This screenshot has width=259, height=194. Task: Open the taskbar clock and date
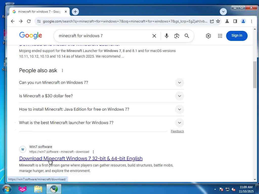(246, 189)
